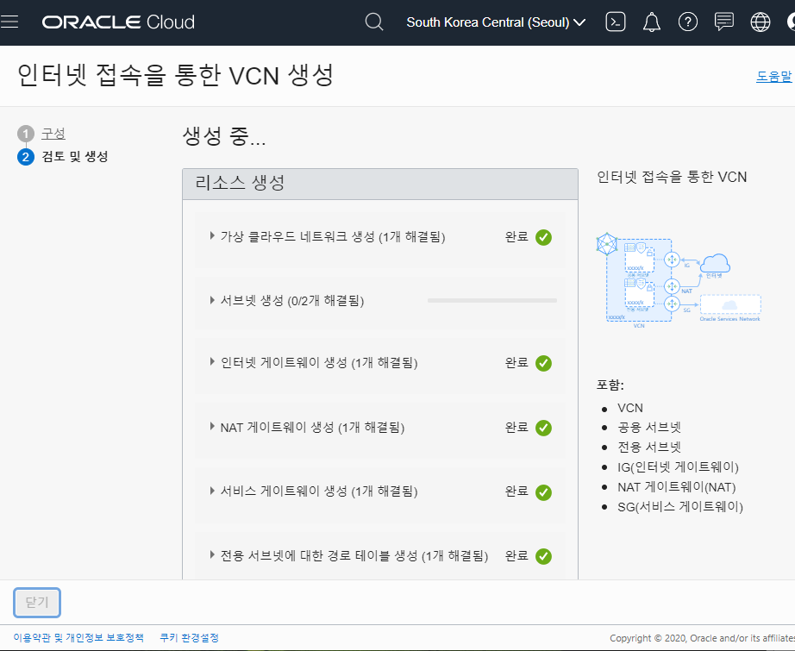Click the green check for 인터넷 게이트웨이

tap(543, 363)
